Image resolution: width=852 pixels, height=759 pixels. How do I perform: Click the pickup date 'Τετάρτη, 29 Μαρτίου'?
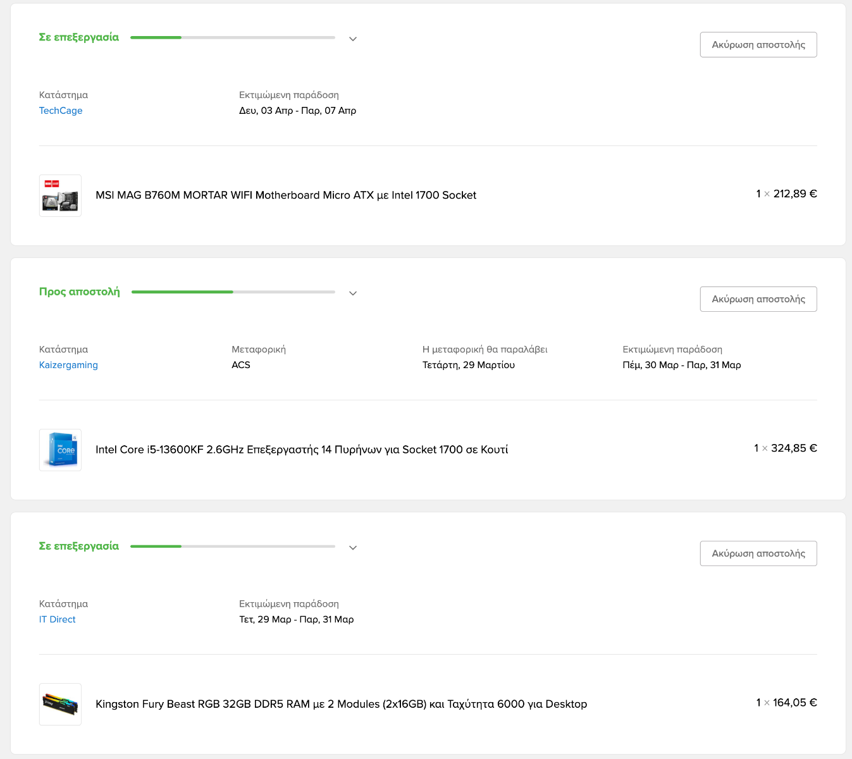click(x=469, y=365)
